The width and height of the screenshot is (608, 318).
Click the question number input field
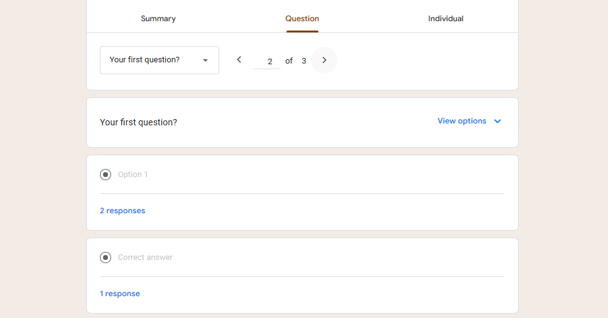coord(267,61)
